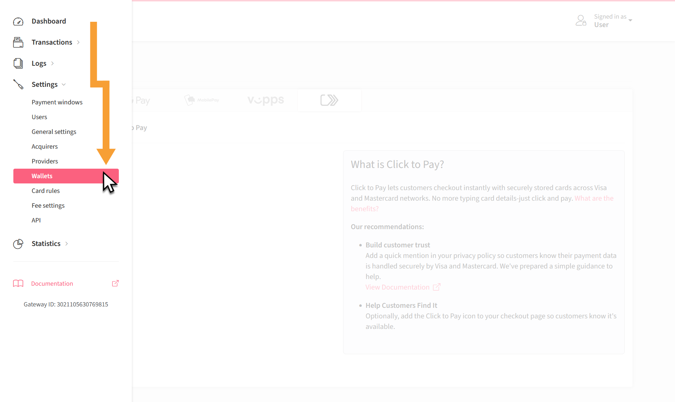Click the Settings wrench icon

click(x=18, y=84)
